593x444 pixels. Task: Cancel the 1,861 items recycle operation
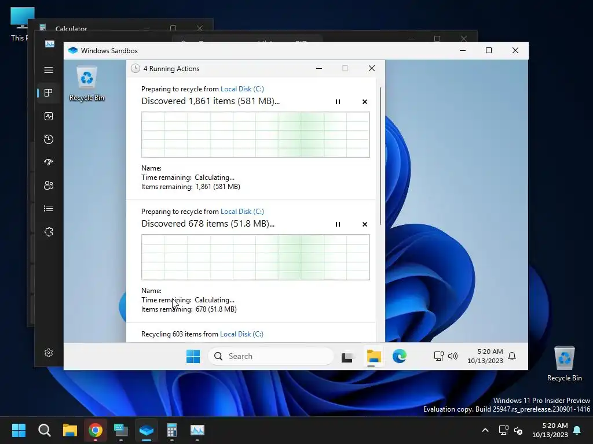coord(365,102)
